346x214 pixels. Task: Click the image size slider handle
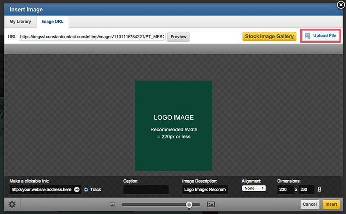pos(189,204)
